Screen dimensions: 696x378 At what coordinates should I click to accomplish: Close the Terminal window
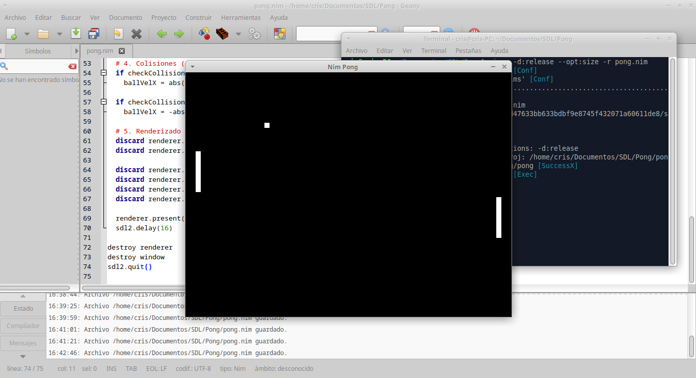click(669, 39)
